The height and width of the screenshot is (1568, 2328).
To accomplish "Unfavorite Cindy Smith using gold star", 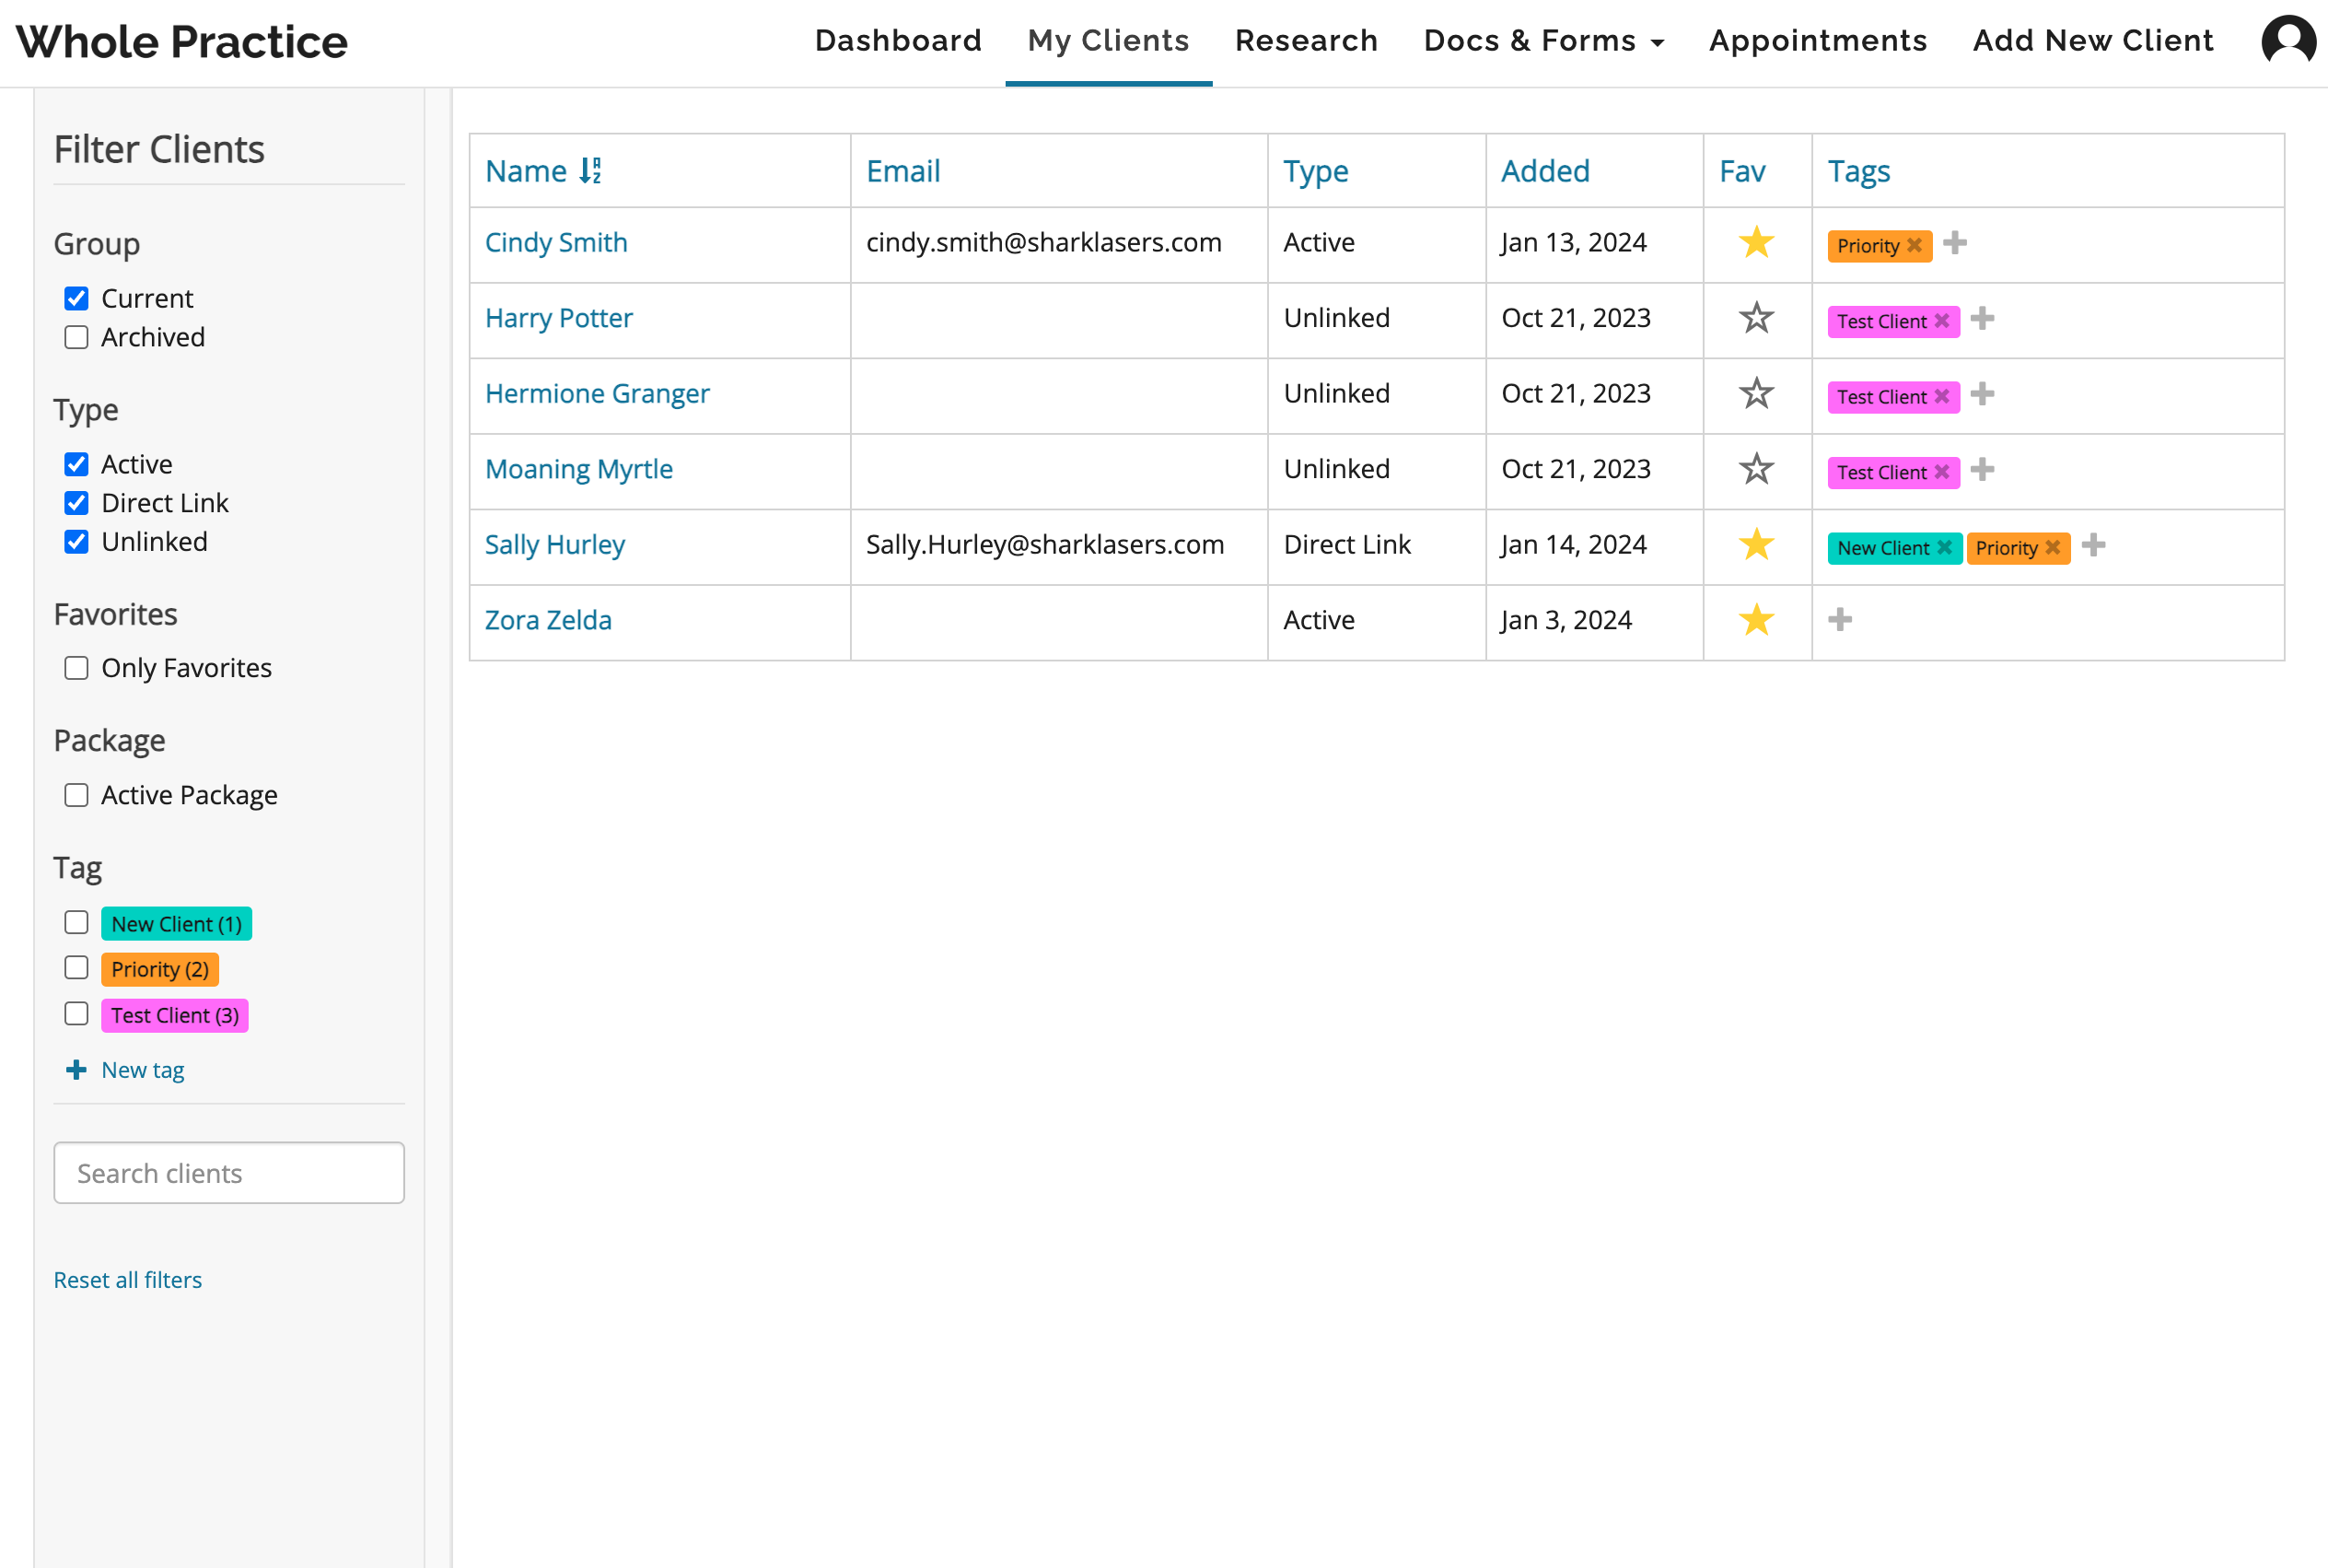I will (x=1755, y=243).
